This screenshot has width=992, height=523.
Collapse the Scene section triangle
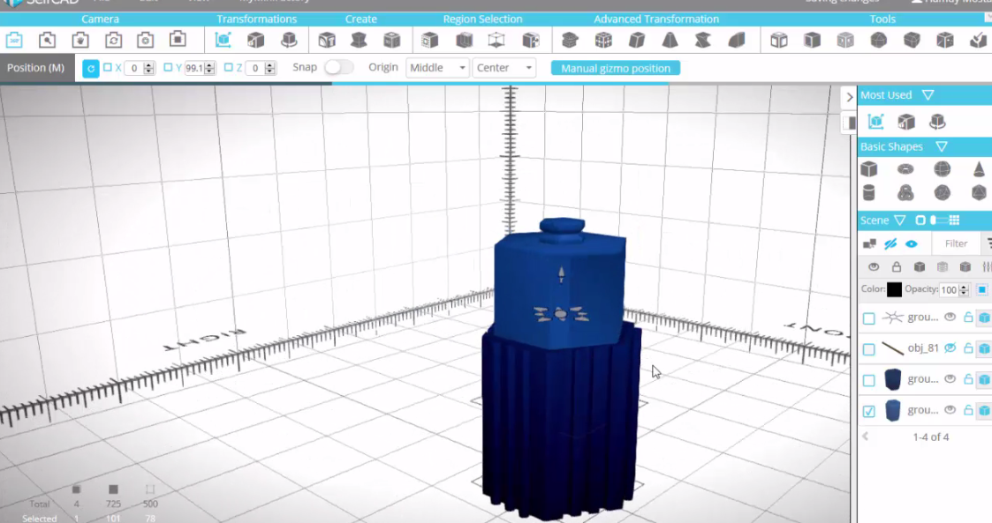(899, 220)
